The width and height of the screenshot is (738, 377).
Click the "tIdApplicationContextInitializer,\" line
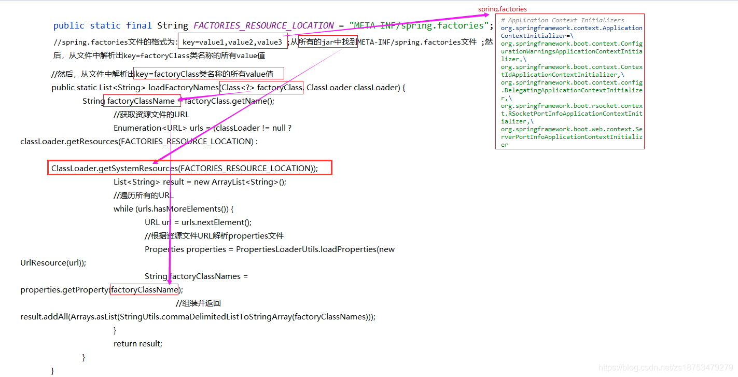pyautogui.click(x=563, y=75)
